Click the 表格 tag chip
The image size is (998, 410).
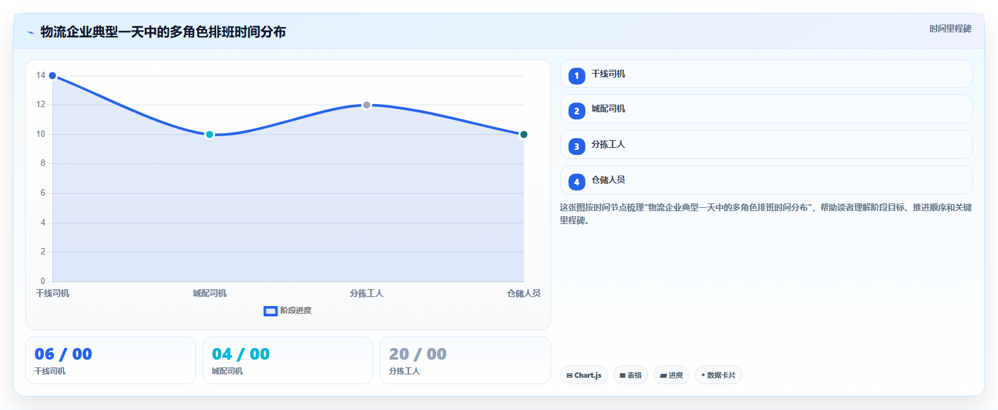[631, 375]
